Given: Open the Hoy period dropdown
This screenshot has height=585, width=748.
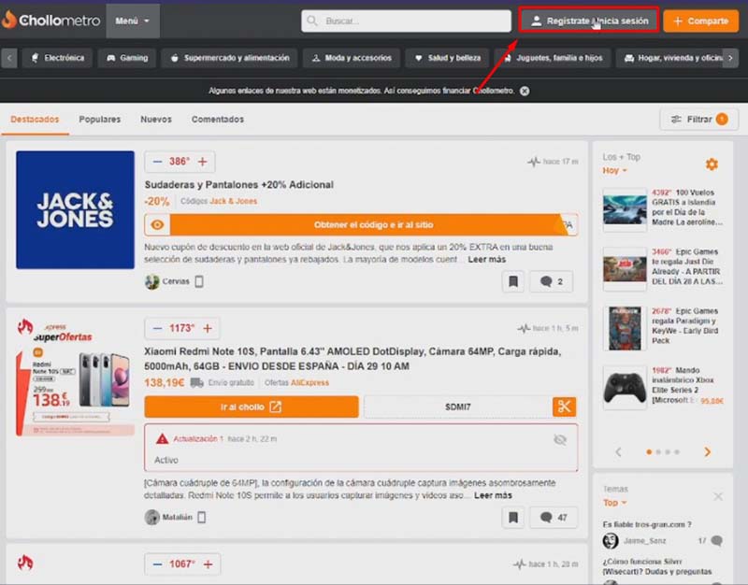Looking at the screenshot, I should [614, 171].
